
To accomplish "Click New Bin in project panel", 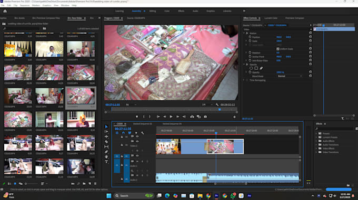I will 84,184.
